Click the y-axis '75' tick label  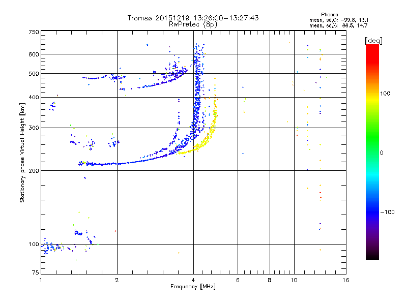(x=36, y=272)
